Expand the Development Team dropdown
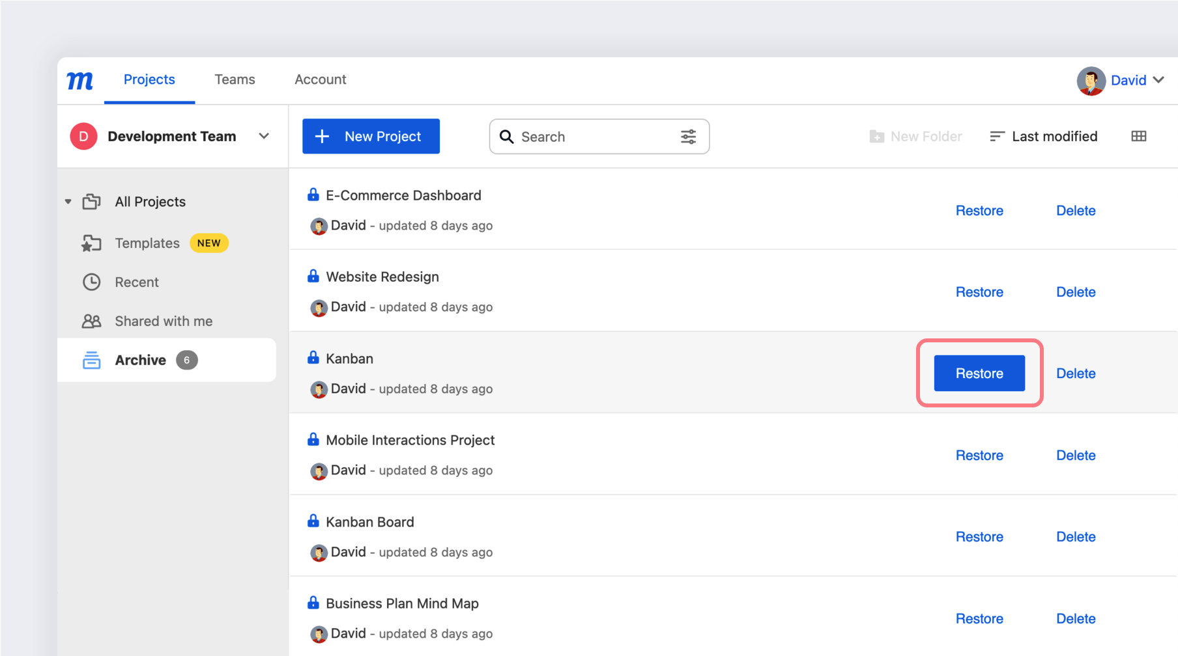The width and height of the screenshot is (1178, 656). pos(264,136)
